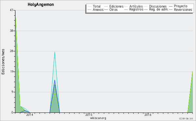
Task: Click the 2016 x-axis label
Action: [x=148, y=114]
